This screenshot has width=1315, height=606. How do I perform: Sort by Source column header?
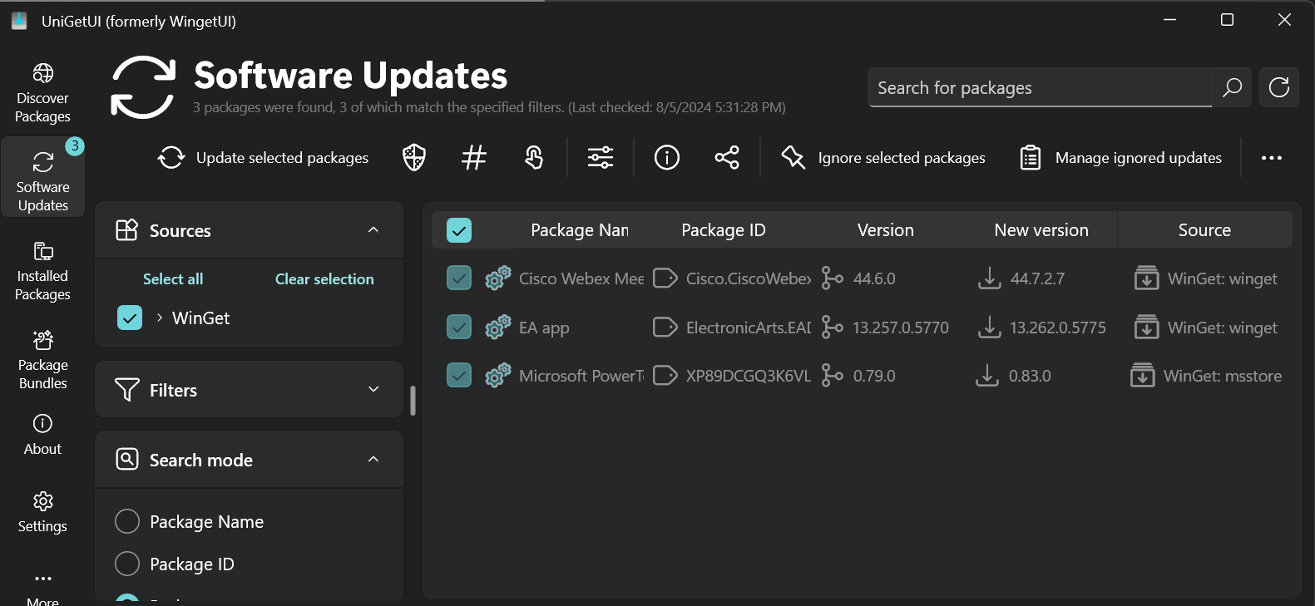pyautogui.click(x=1204, y=230)
